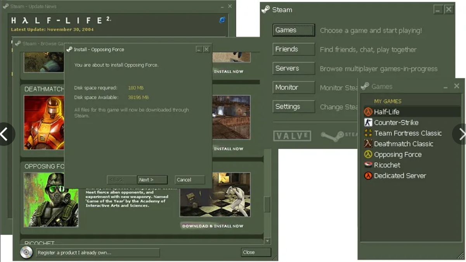Screen dimensions: 466x262
Task: Click the Valve logo in Steam window
Action: point(292,135)
